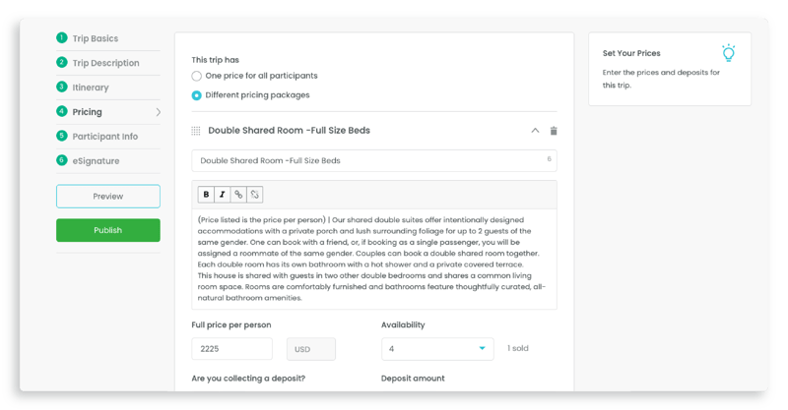The width and height of the screenshot is (788, 410).
Task: Click the Preview button
Action: (108, 197)
